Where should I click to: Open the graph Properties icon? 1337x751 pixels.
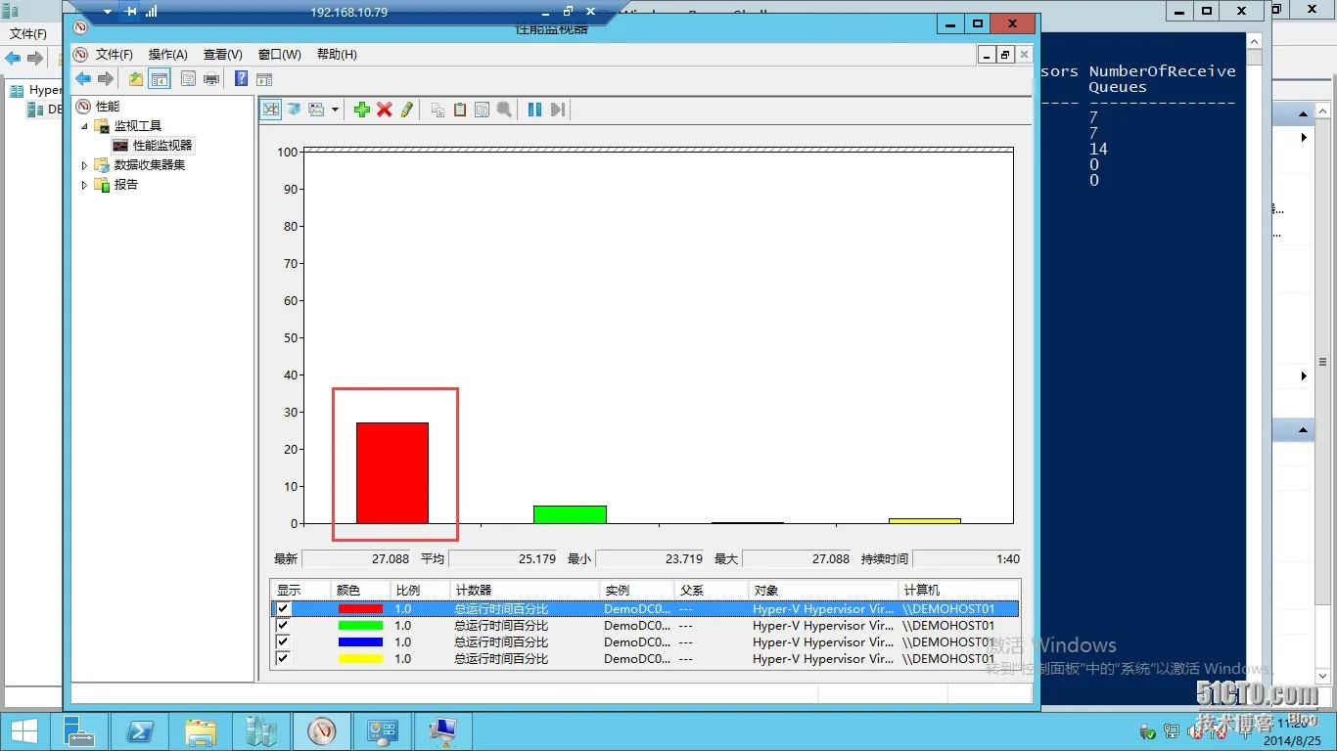(x=482, y=110)
